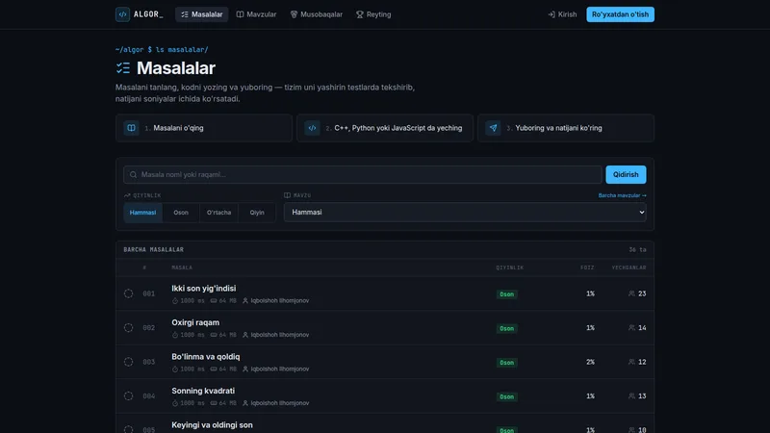This screenshot has width=770, height=433.
Task: Select the Hammasi difficulty filter
Action: tap(142, 213)
